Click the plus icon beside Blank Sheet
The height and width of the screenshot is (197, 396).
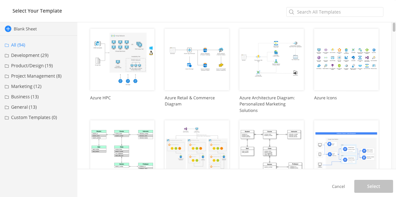[x=8, y=29]
